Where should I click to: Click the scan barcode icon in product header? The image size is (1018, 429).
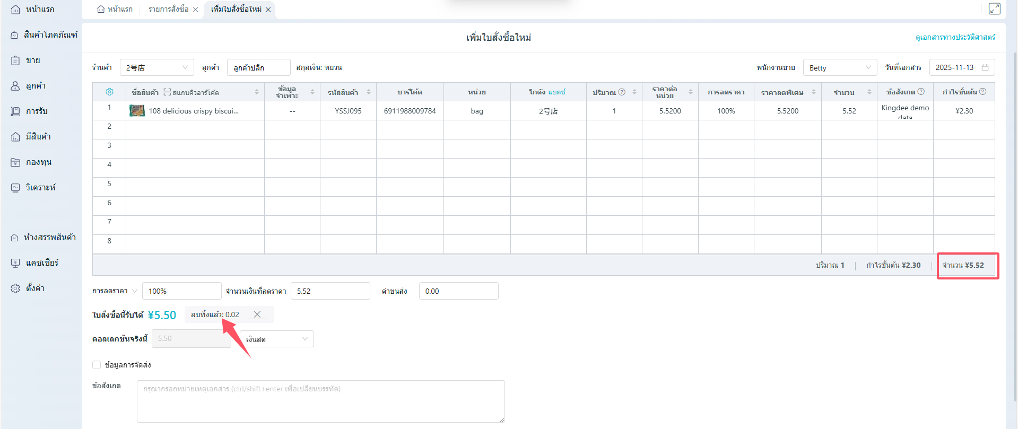click(167, 92)
